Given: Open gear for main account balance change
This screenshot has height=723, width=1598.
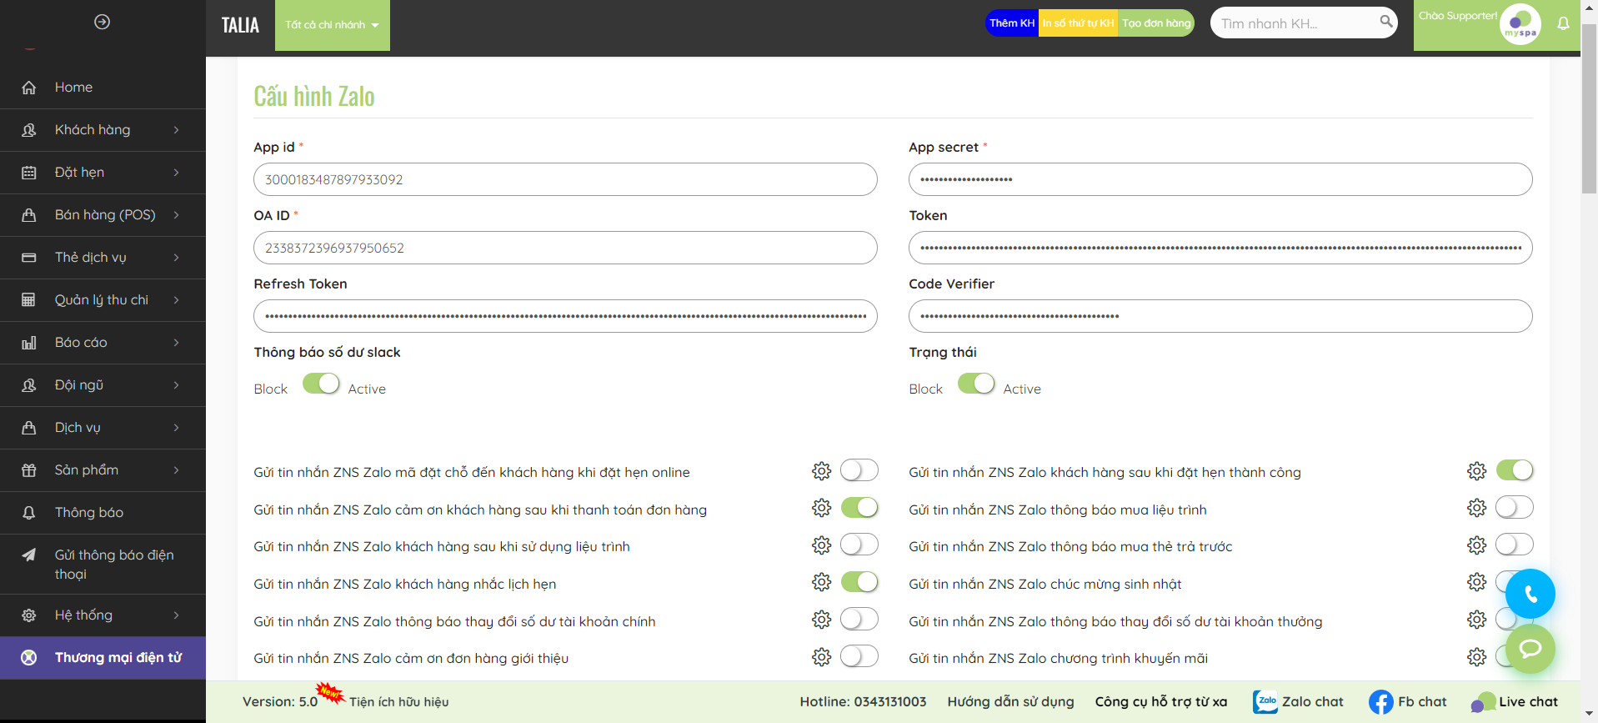Looking at the screenshot, I should coord(821,620).
